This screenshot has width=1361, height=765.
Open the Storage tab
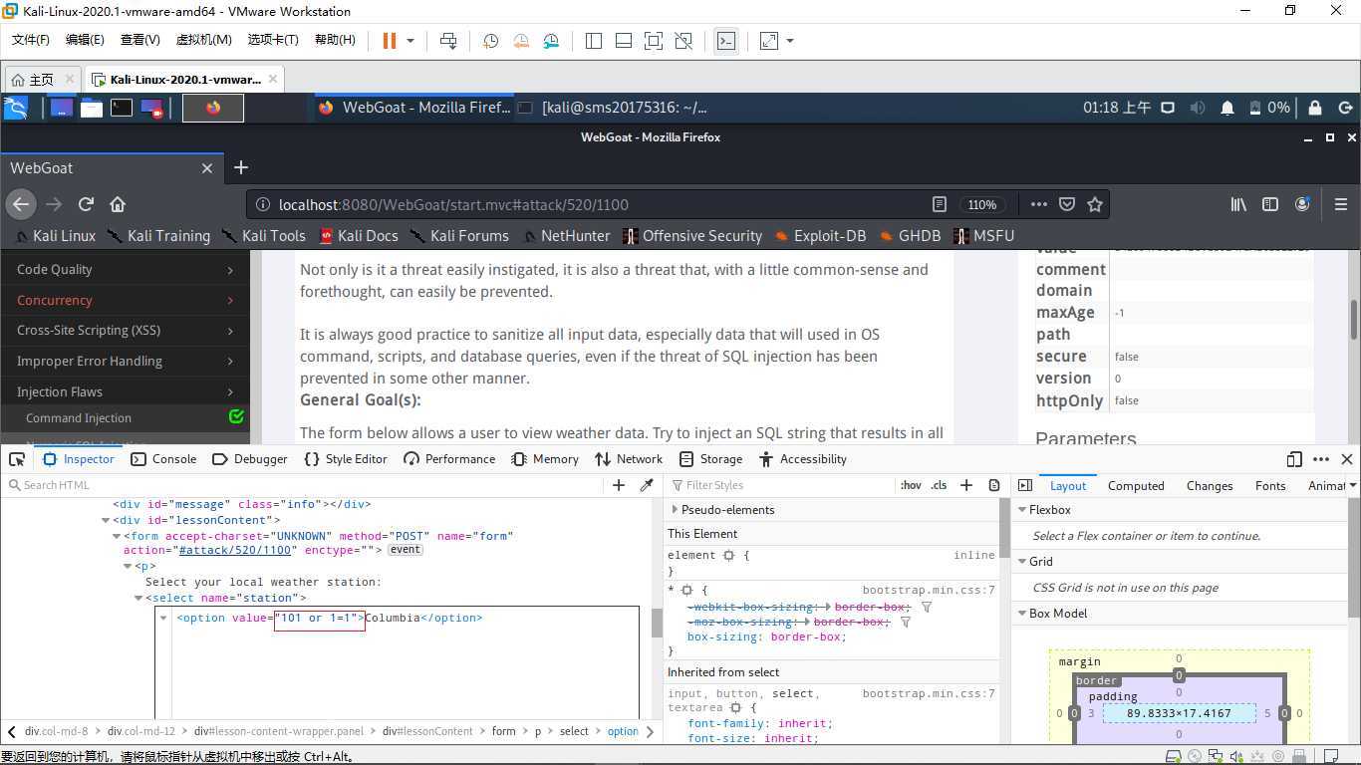tap(710, 459)
